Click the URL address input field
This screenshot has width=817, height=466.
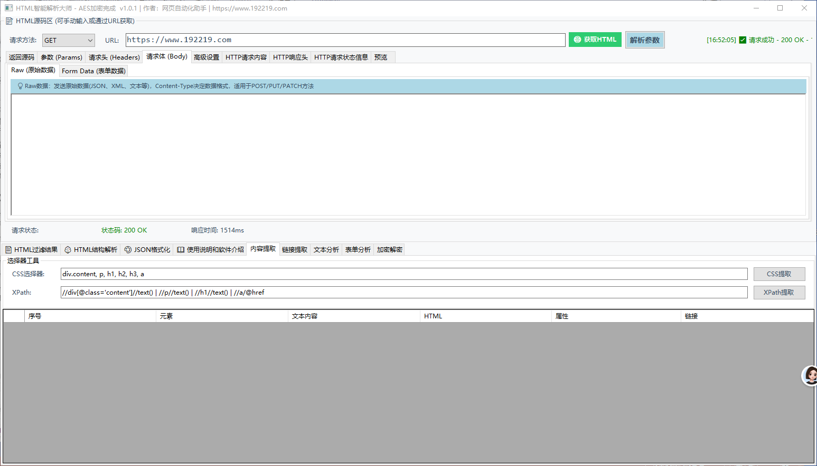click(x=345, y=40)
